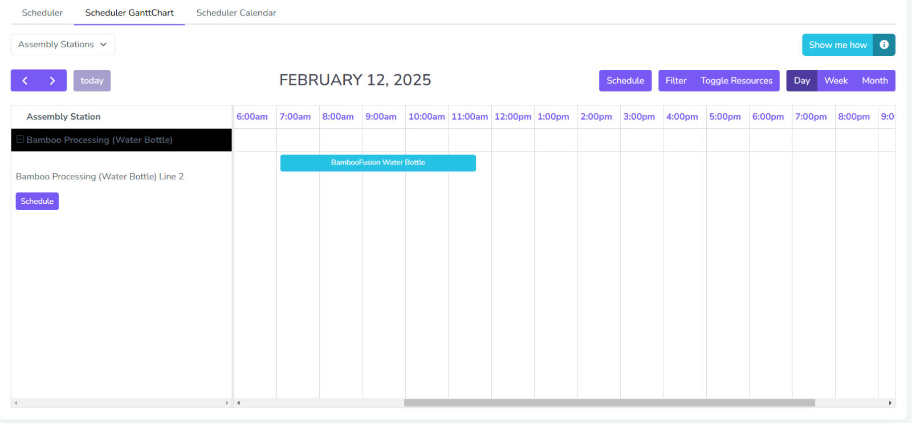Go to the previous day arrow
The width and height of the screenshot is (912, 423).
[25, 81]
